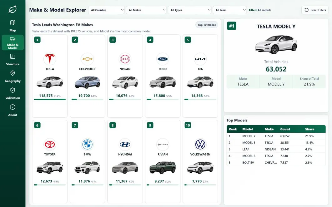The width and height of the screenshot is (332, 207).
Task: Select the Geography label in the sidebar
Action: (13, 81)
